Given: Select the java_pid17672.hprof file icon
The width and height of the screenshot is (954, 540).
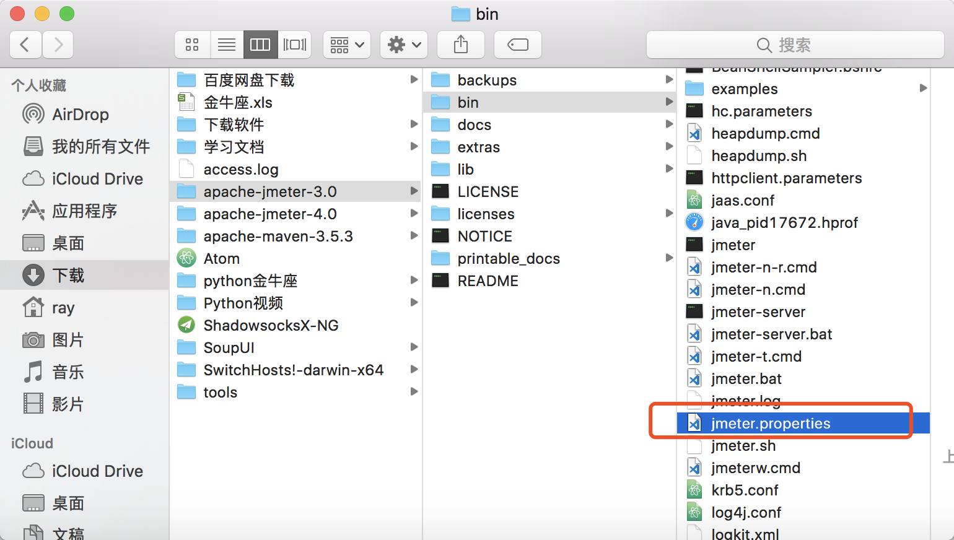Looking at the screenshot, I should click(x=694, y=222).
